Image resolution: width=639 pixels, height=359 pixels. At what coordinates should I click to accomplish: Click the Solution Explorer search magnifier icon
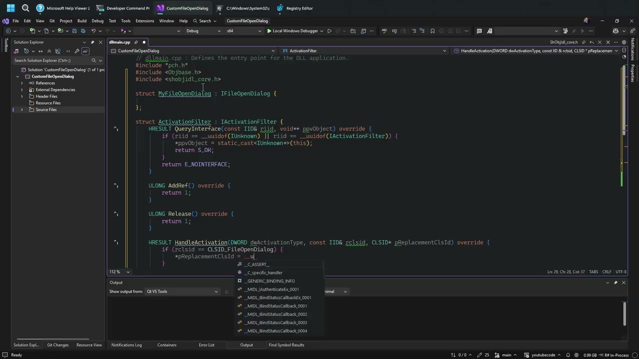[x=93, y=60]
